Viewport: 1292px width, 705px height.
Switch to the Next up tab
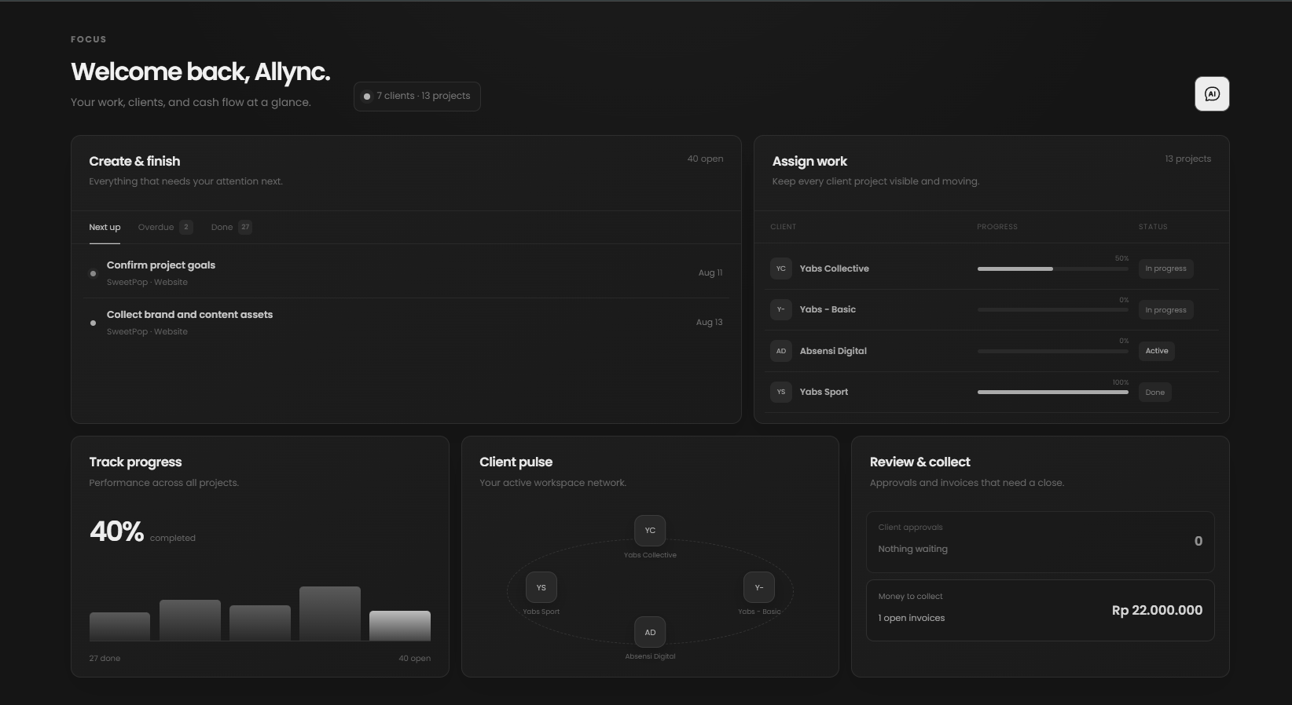[x=105, y=228]
